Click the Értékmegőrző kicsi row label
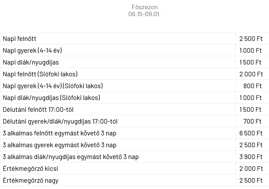The image size is (269, 189). point(30,169)
